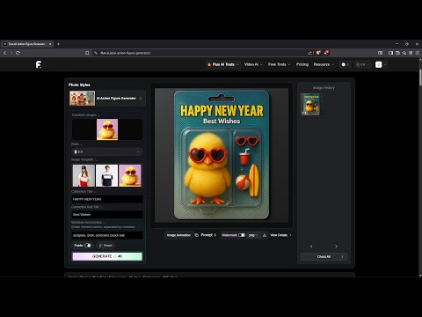
Task: Click the miniature accessories text field
Action: pos(107,235)
